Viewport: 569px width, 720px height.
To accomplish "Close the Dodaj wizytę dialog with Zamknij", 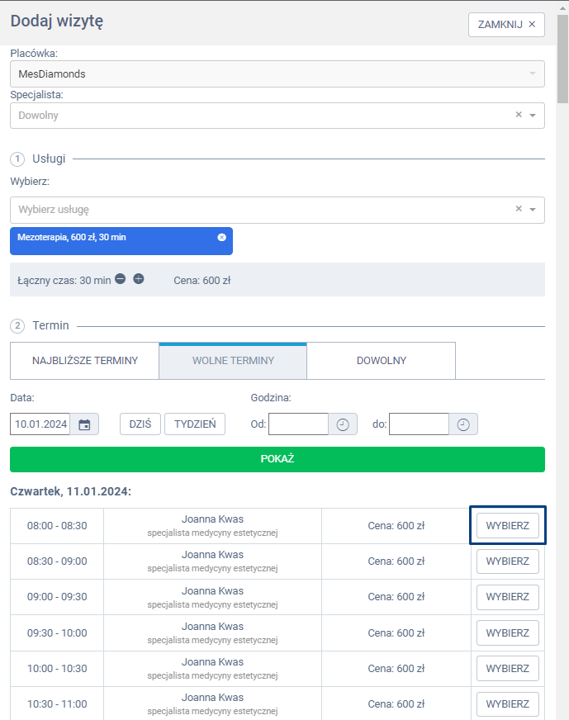I will coord(506,25).
